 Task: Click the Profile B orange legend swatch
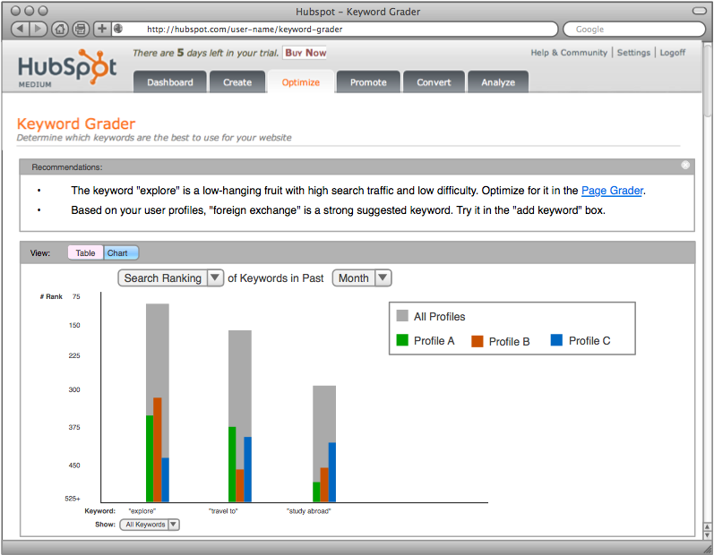coord(477,341)
